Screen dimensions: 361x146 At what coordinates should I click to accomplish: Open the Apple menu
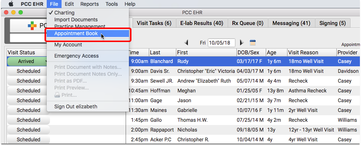point(11,4)
